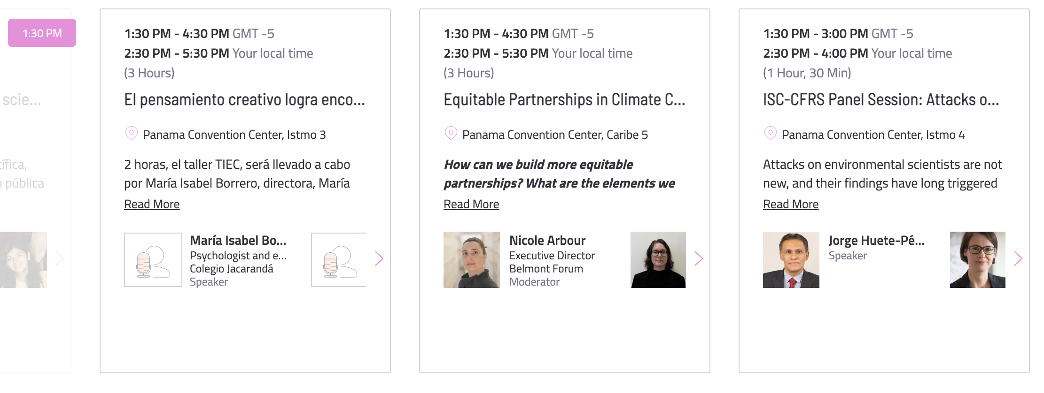Click the location pin icon beside Istmo 3

[x=131, y=134]
